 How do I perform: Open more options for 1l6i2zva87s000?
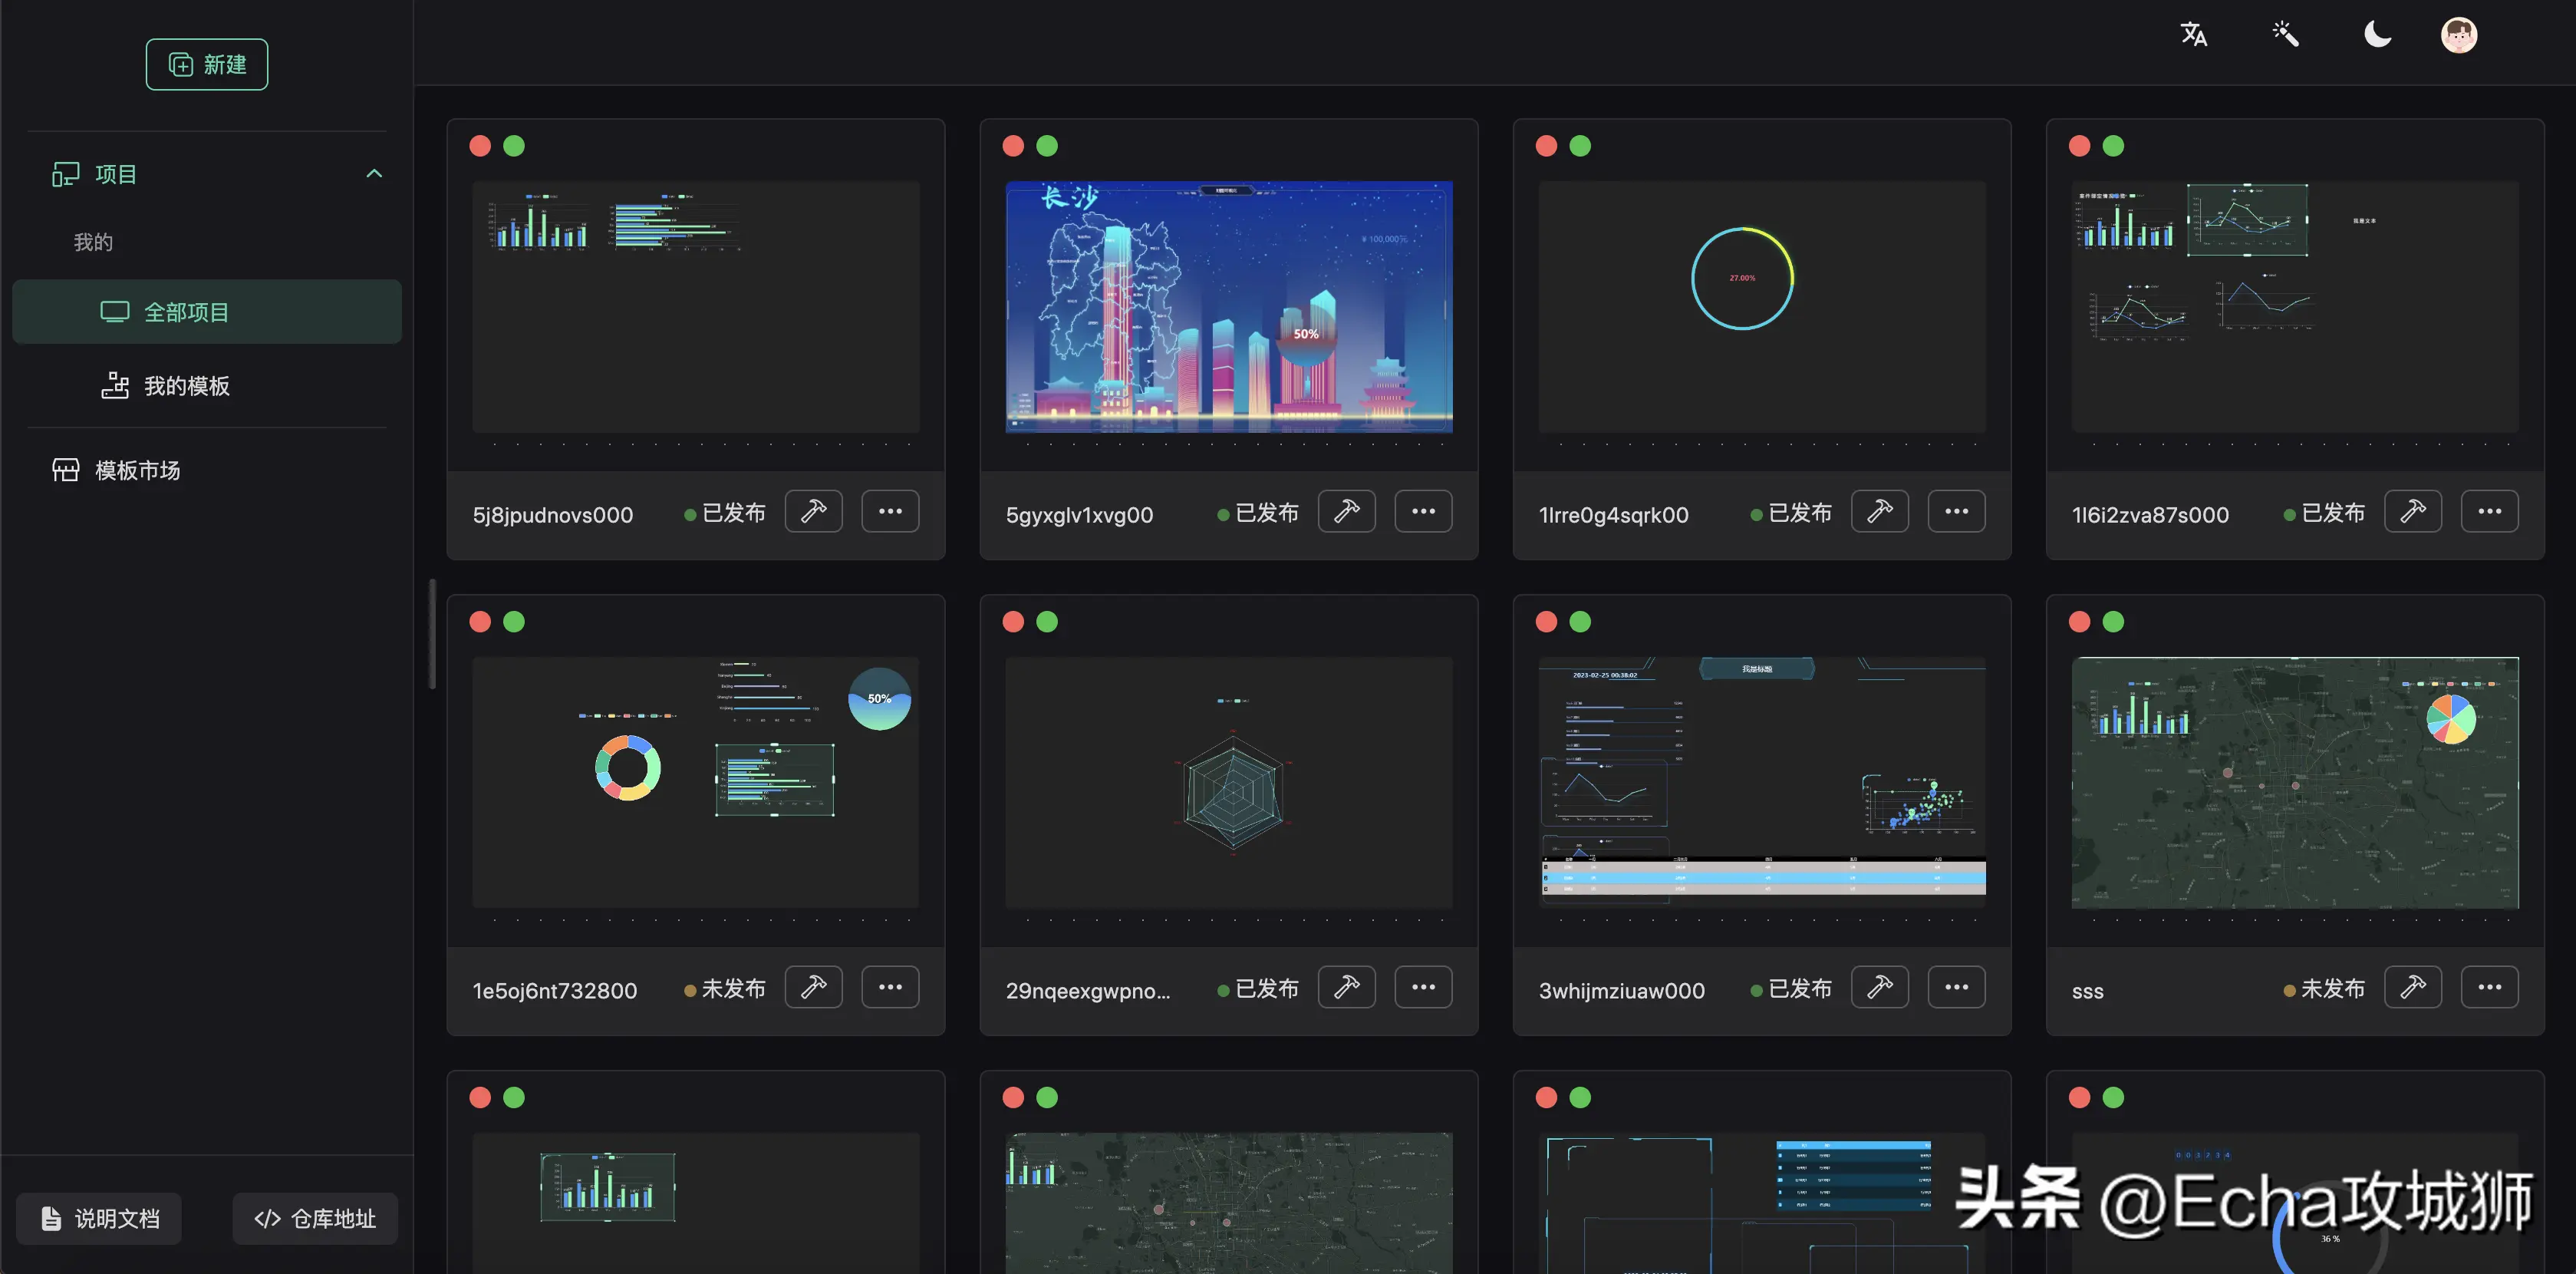(2490, 511)
